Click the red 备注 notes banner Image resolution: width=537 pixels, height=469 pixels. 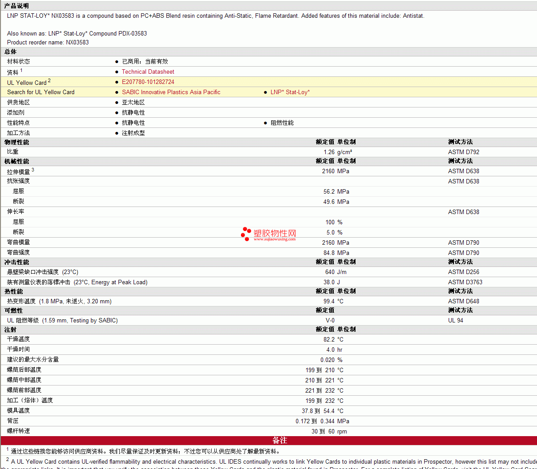tap(268, 440)
